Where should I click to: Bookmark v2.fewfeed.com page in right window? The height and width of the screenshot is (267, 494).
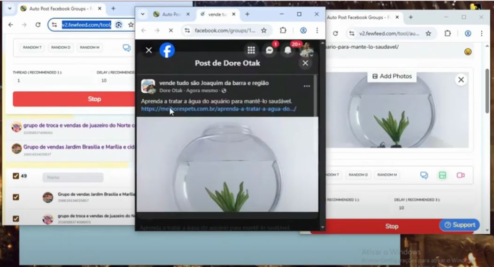[x=428, y=33]
